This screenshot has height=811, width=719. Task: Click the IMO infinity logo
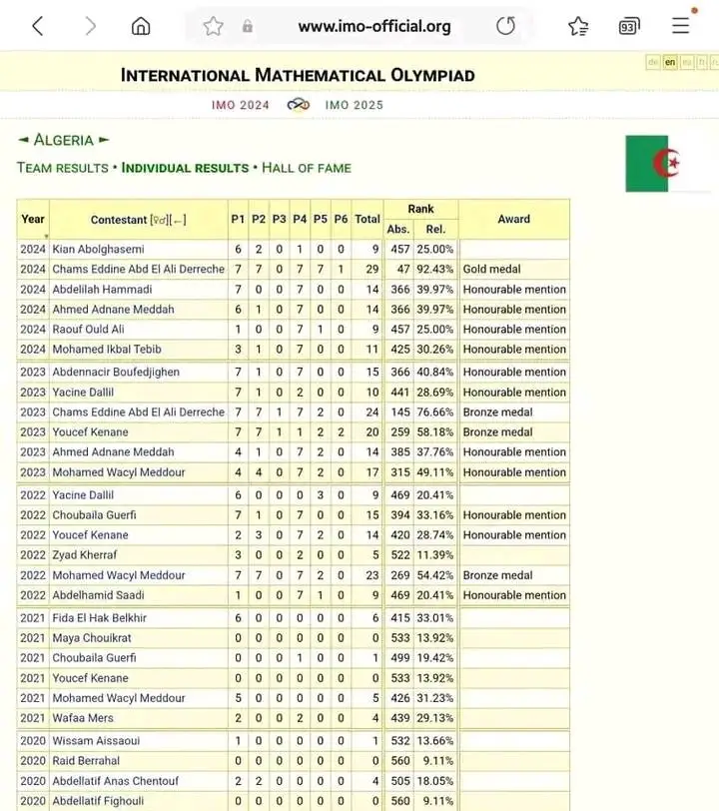[298, 105]
